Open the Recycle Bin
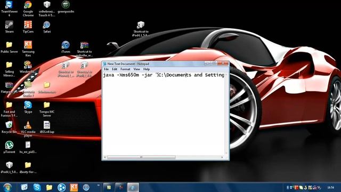 [9, 127]
